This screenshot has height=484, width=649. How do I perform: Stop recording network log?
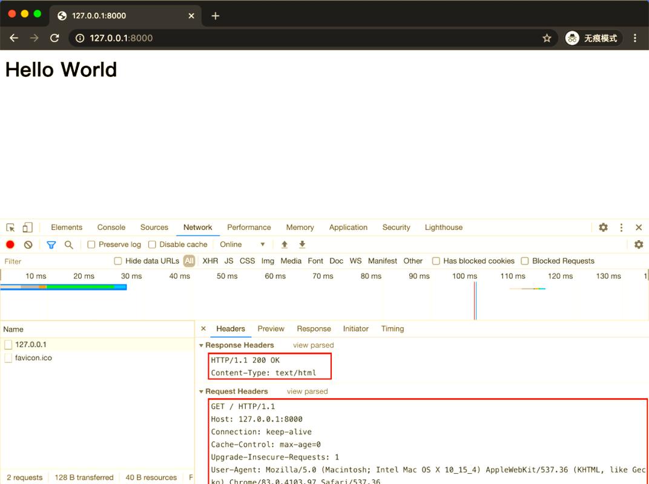[x=8, y=244]
